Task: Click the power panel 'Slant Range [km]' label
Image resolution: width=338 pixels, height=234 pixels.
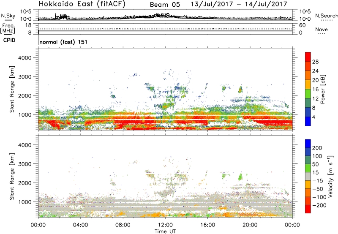Action: 12,89
